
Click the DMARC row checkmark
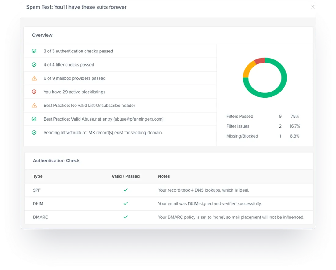[x=126, y=217]
